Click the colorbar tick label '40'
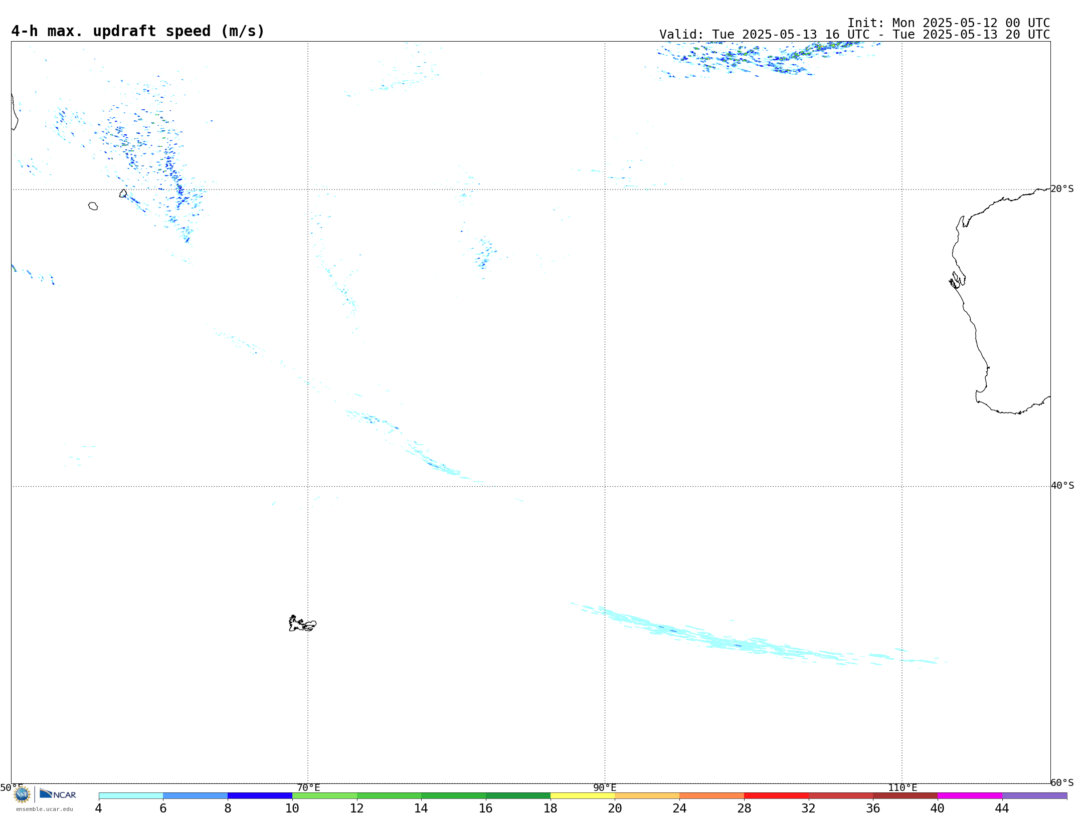1083x815 pixels. 938,808
